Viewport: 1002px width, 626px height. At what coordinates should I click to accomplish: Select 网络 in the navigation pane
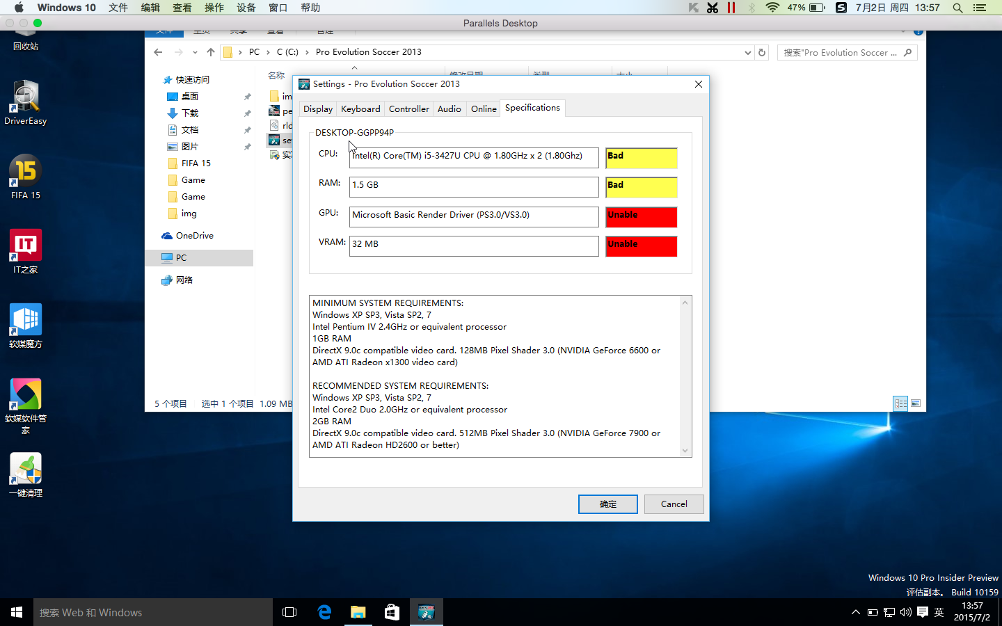184,280
